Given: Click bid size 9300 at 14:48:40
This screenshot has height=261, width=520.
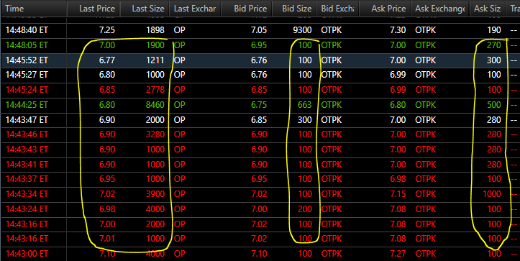Looking at the screenshot, I should (x=303, y=30).
